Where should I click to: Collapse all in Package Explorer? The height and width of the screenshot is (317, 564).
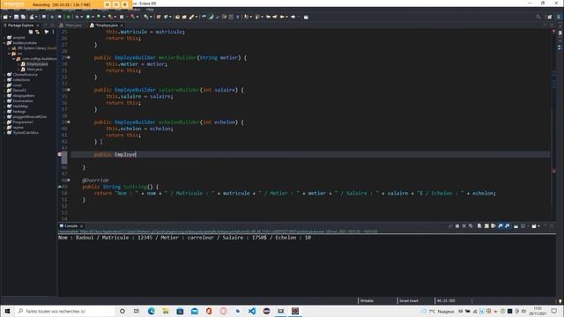click(31, 32)
